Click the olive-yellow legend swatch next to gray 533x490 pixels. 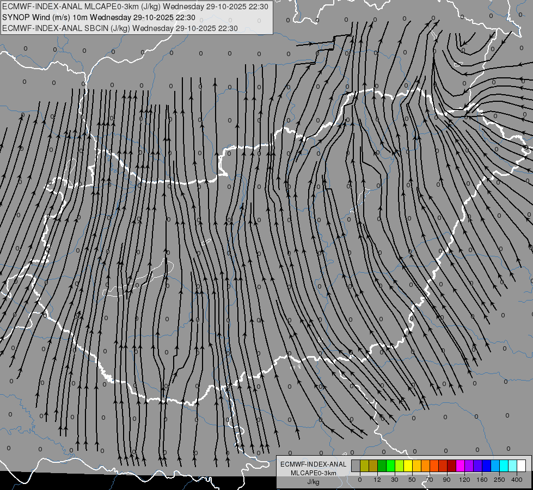[364, 465]
